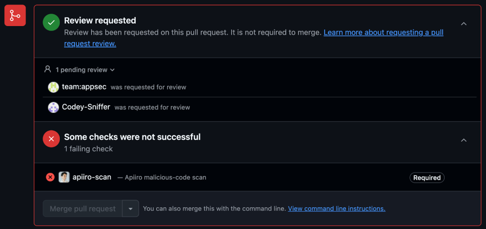The width and height of the screenshot is (486, 229).
Task: Click the Required badge on apiiro-scan
Action: coord(427,178)
